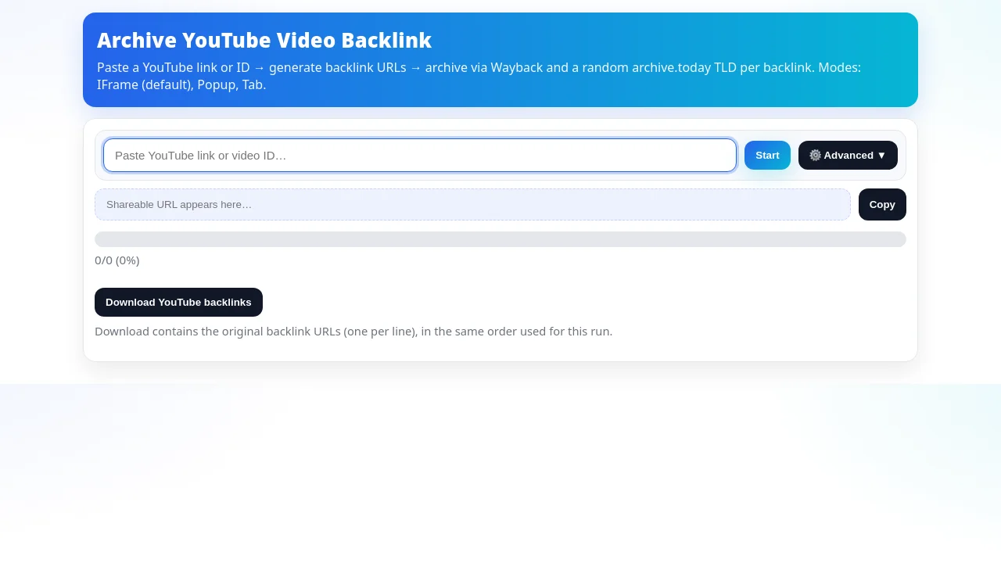Download YouTube backlinks file
This screenshot has width=1001, height=563.
178,302
